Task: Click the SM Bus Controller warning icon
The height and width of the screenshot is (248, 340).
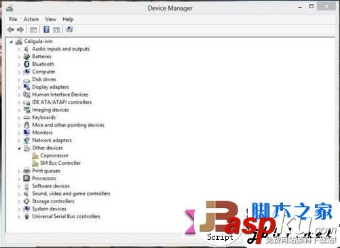Action: click(x=35, y=163)
